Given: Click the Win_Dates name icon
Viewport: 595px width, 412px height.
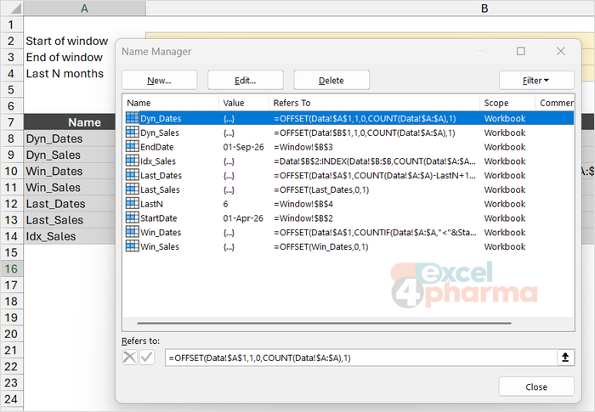Looking at the screenshot, I should pyautogui.click(x=132, y=232).
